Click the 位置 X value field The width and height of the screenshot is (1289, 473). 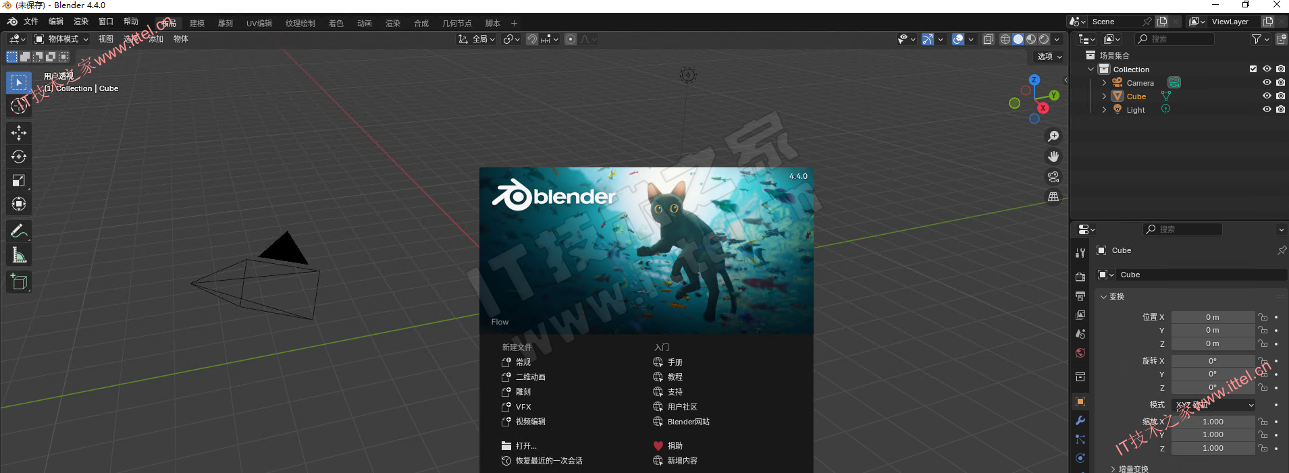click(1213, 317)
